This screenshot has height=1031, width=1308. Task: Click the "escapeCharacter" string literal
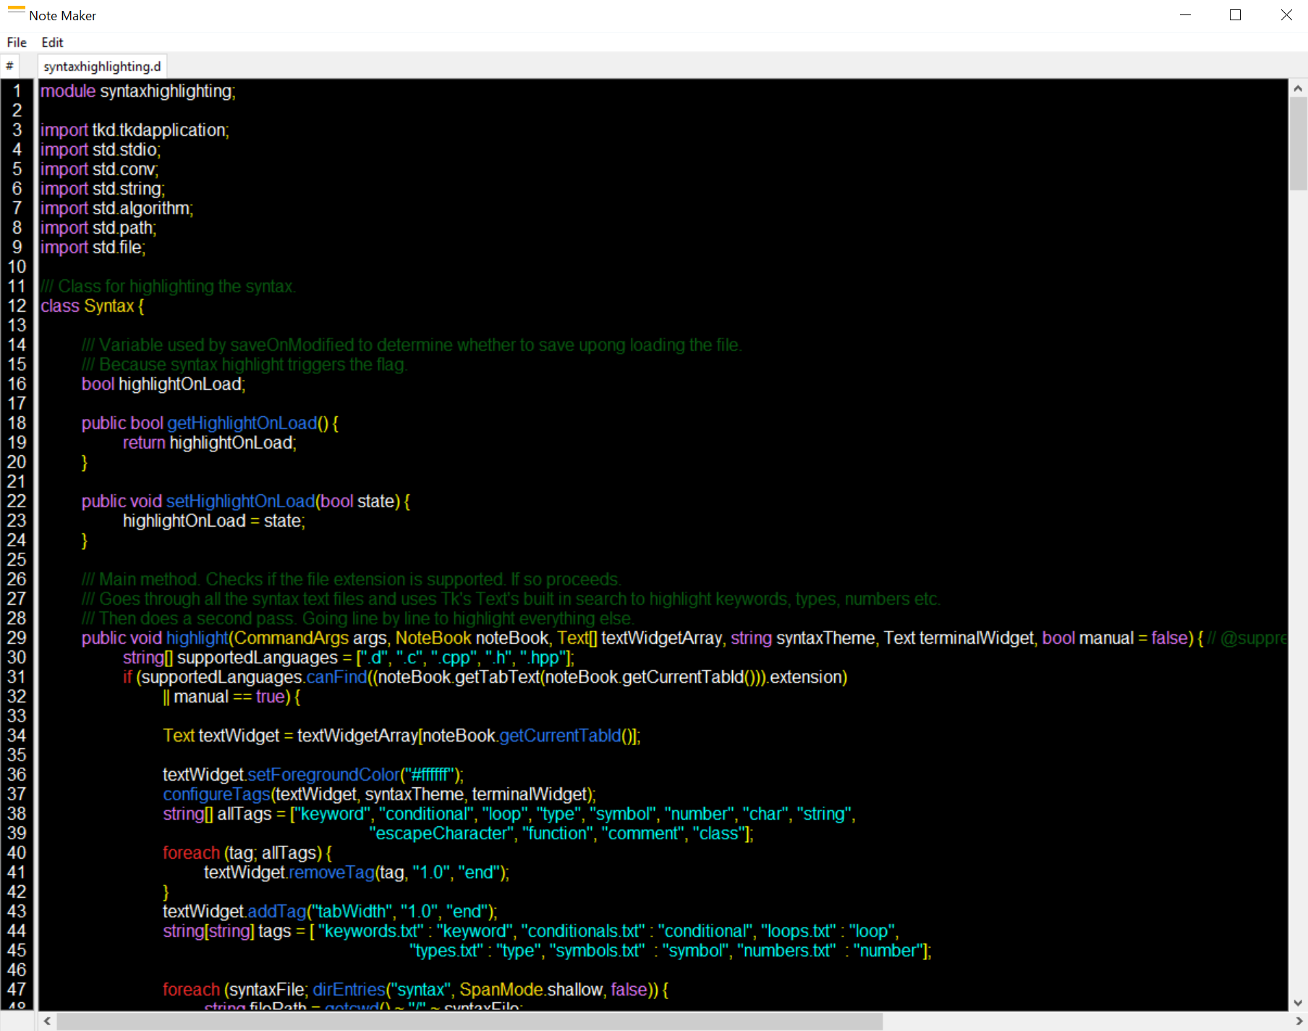(x=442, y=833)
